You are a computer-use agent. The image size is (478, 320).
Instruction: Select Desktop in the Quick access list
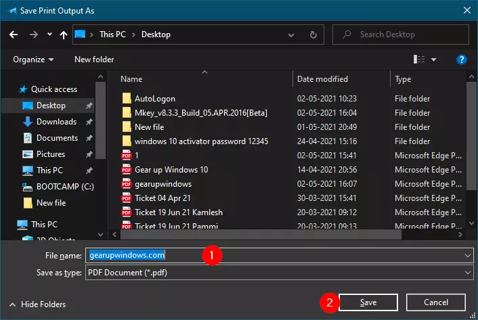(51, 106)
